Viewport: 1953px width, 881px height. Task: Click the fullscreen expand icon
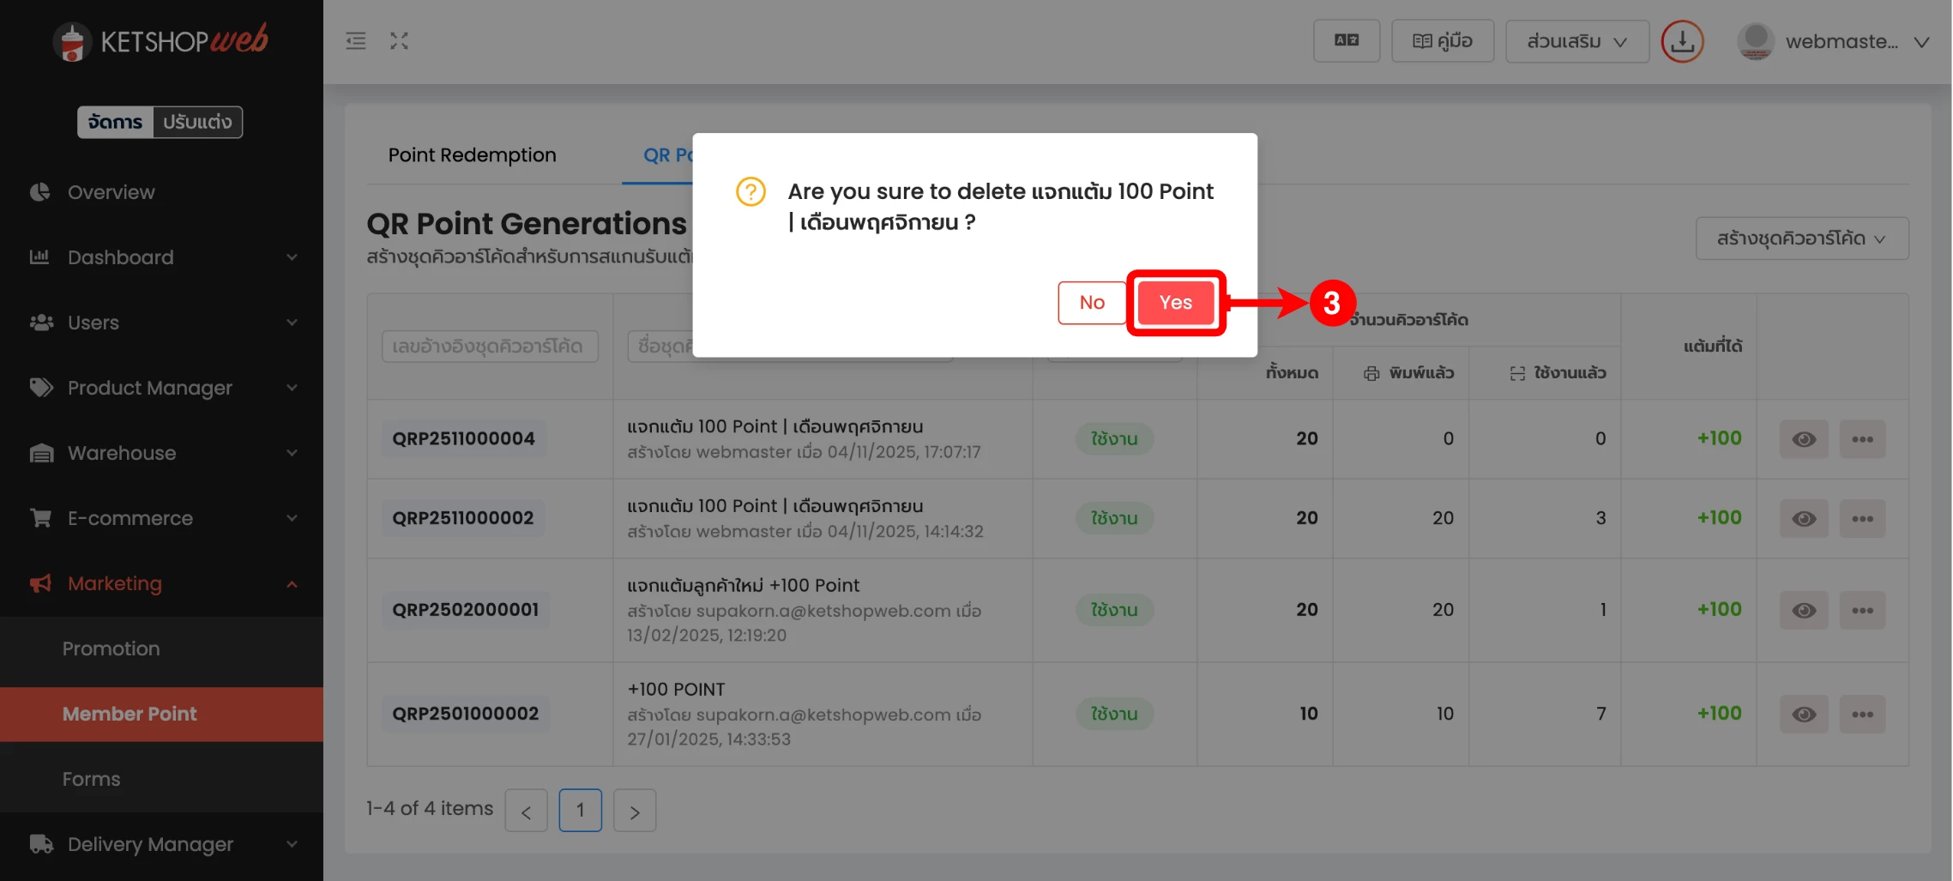click(x=399, y=40)
